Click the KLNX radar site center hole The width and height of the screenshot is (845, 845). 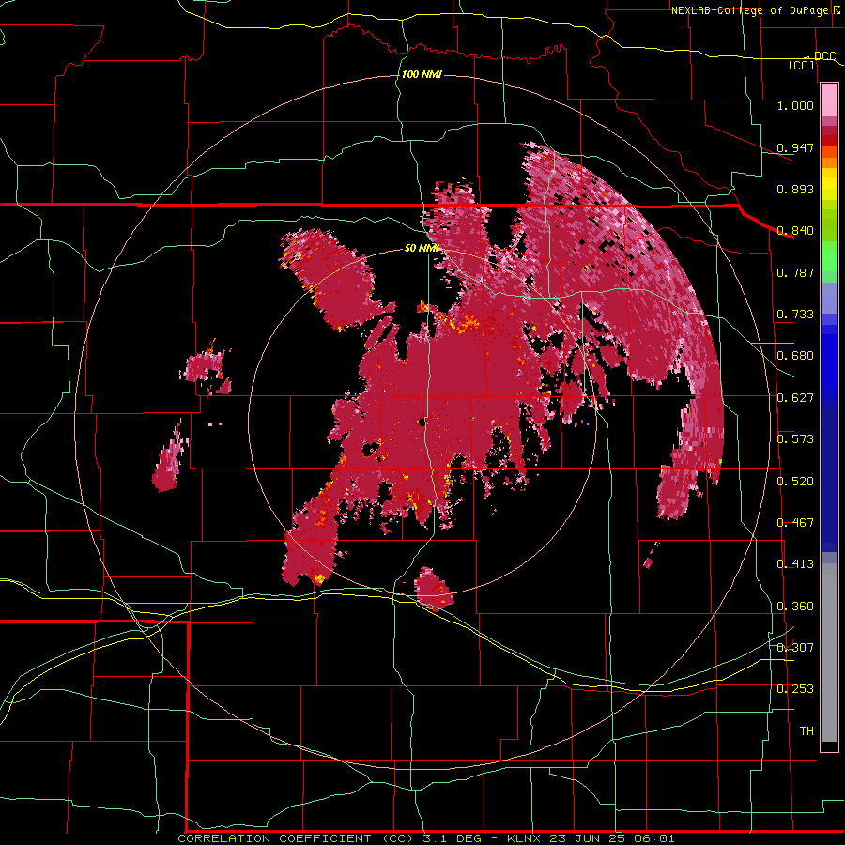click(422, 422)
